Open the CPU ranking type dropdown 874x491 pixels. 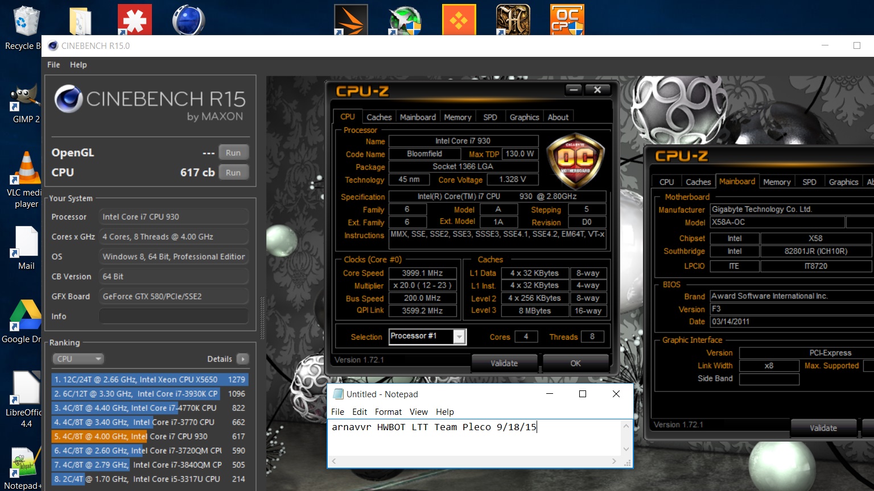tap(78, 359)
